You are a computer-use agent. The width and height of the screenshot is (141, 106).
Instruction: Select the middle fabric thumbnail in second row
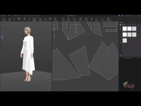pos(129,34)
